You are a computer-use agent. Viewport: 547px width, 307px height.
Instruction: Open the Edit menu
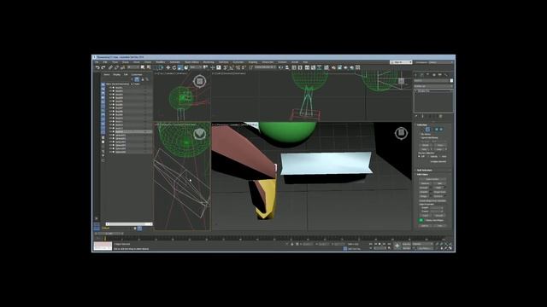105,62
